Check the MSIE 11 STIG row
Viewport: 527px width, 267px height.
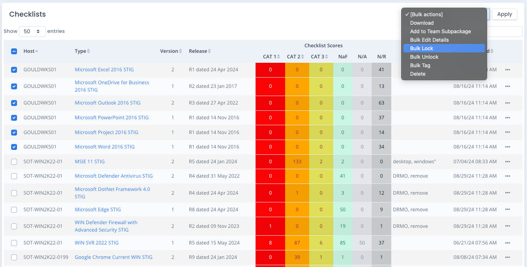click(x=14, y=162)
